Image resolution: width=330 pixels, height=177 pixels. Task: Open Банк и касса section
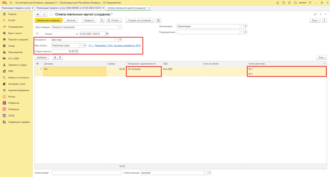(15, 33)
